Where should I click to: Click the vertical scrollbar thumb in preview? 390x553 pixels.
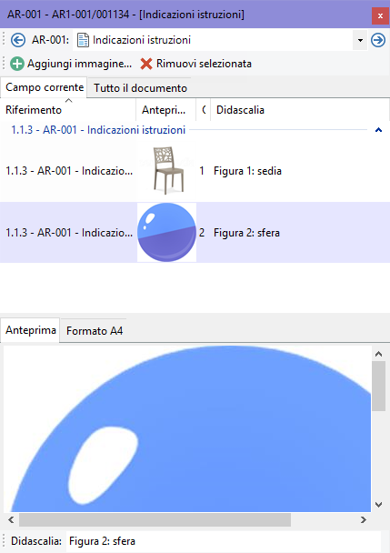[x=379, y=387]
